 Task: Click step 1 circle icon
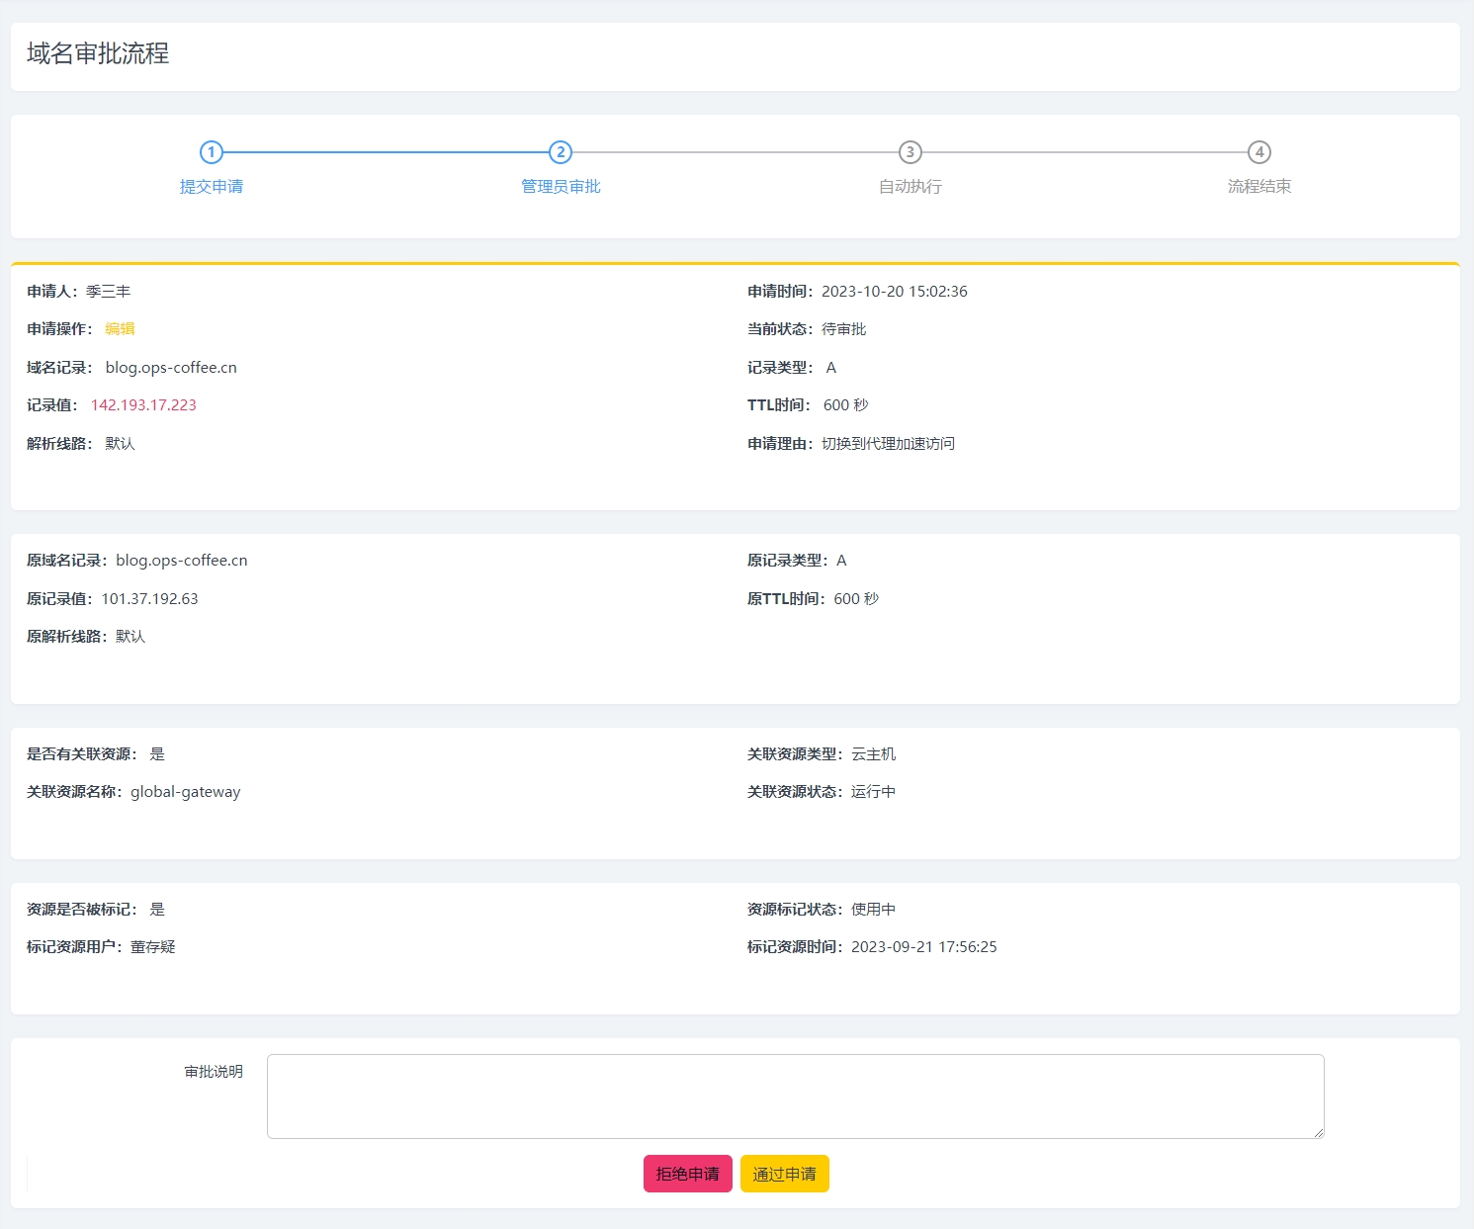tap(211, 152)
